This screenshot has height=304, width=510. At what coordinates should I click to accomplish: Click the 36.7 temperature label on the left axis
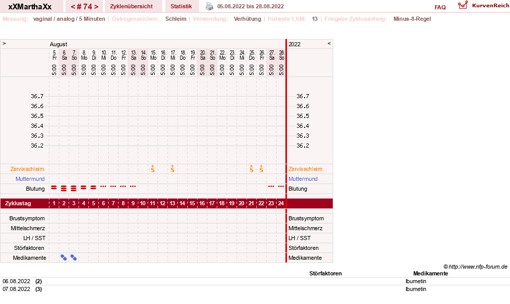(37, 96)
